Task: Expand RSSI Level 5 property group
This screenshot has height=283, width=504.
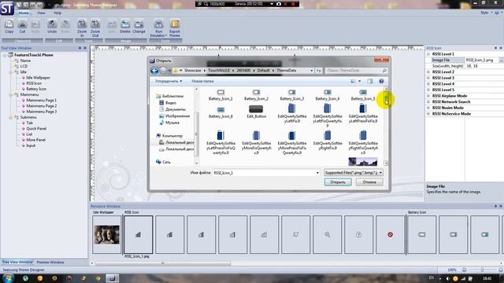Action: 428,90
